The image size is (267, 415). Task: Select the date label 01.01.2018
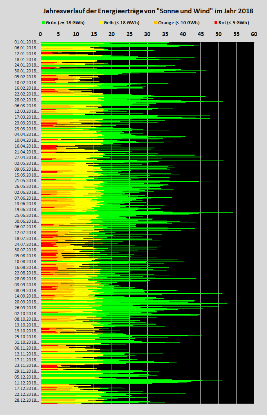tap(27, 42)
